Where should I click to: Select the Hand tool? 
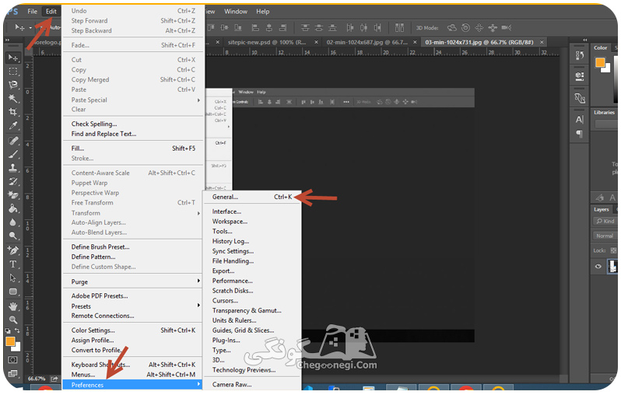(x=13, y=306)
